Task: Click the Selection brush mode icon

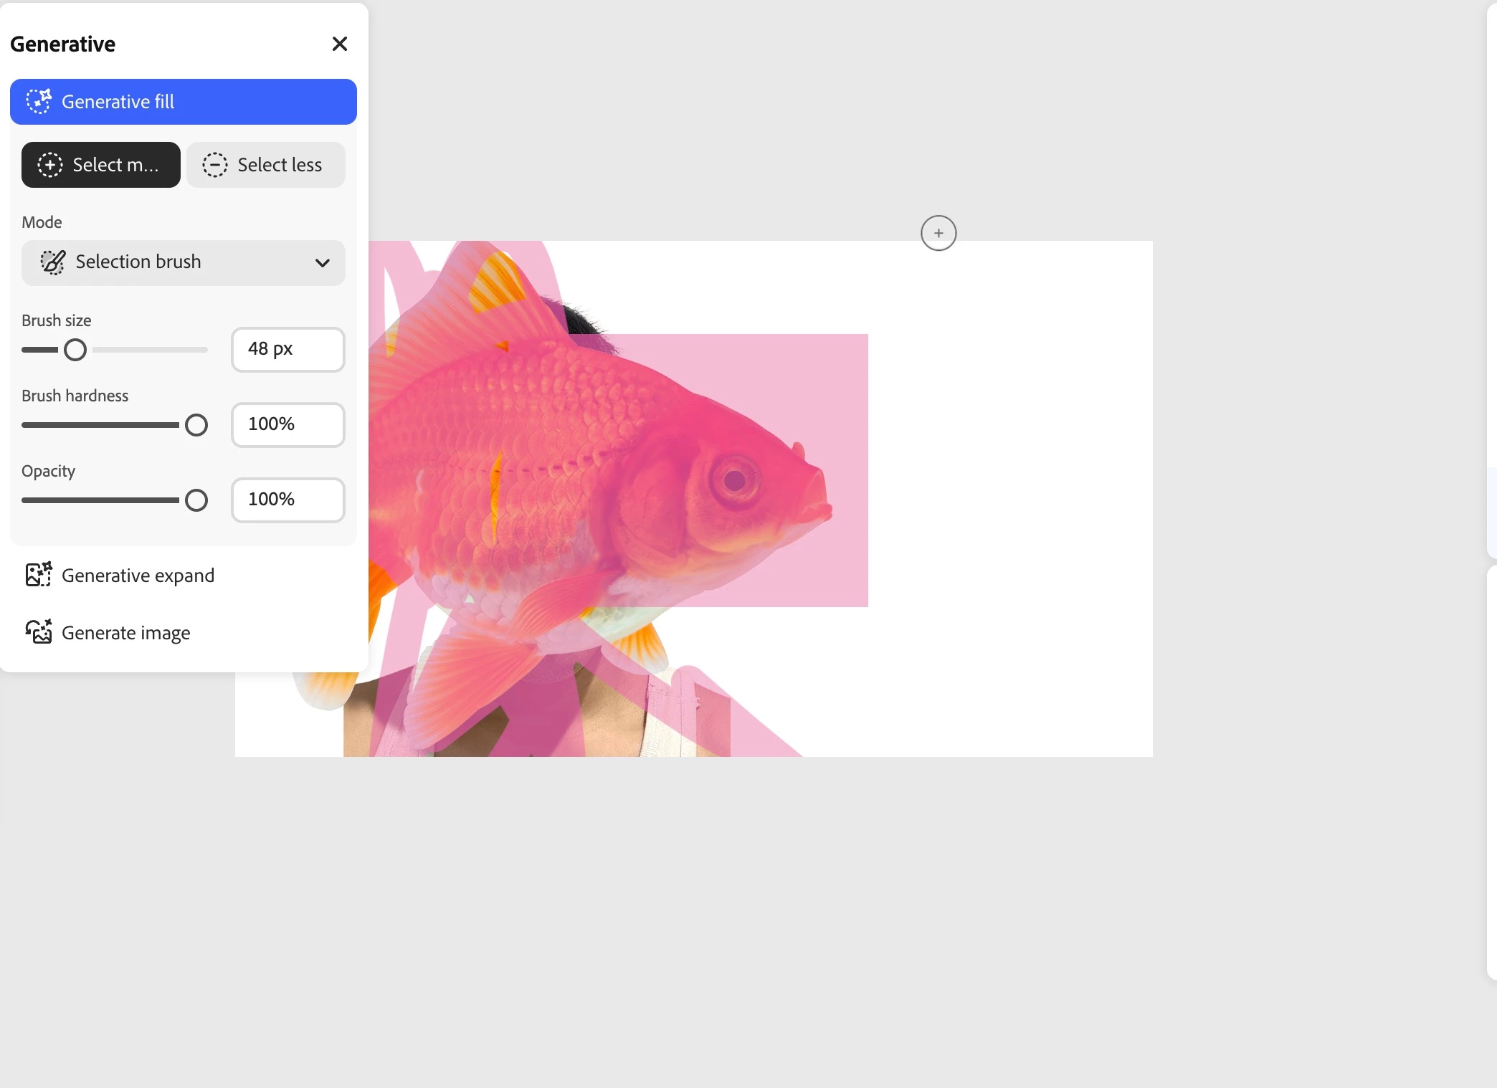Action: coord(53,262)
